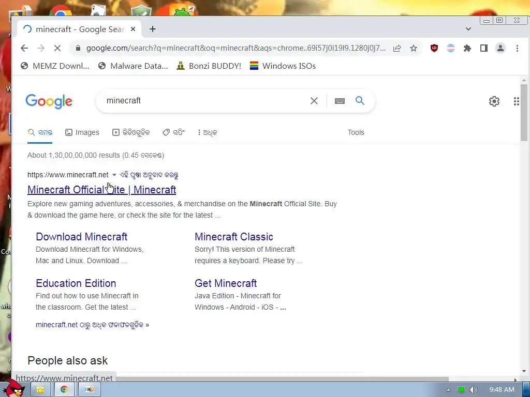Show hidden system tray icons
Screen dimensions: 530x397
click(x=448, y=390)
